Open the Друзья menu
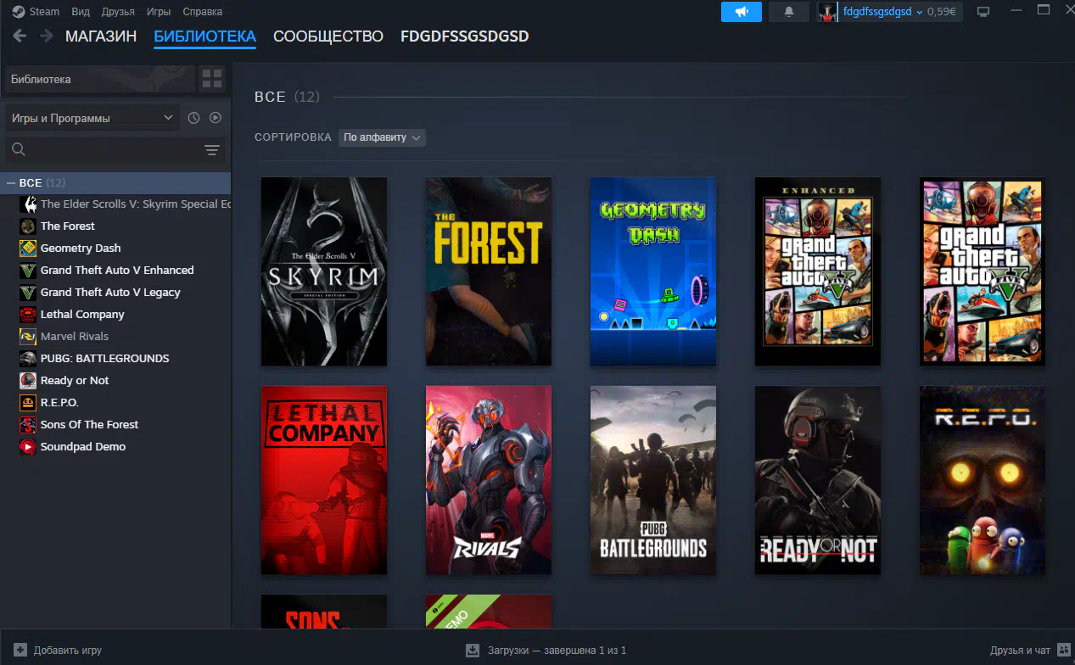1075x665 pixels. click(x=118, y=12)
